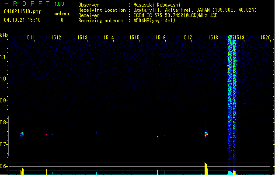Click the 1515 time axis marker
The image size is (275, 175).
pos(134,38)
